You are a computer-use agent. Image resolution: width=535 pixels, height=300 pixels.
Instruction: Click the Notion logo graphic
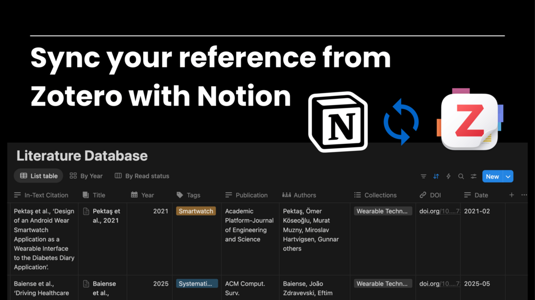(x=338, y=122)
